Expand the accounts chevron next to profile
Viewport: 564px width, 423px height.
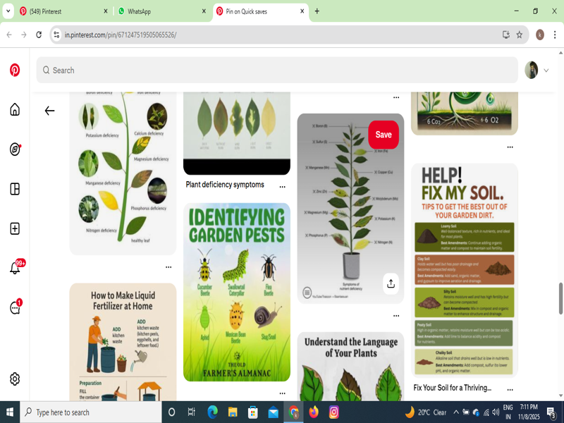(546, 70)
